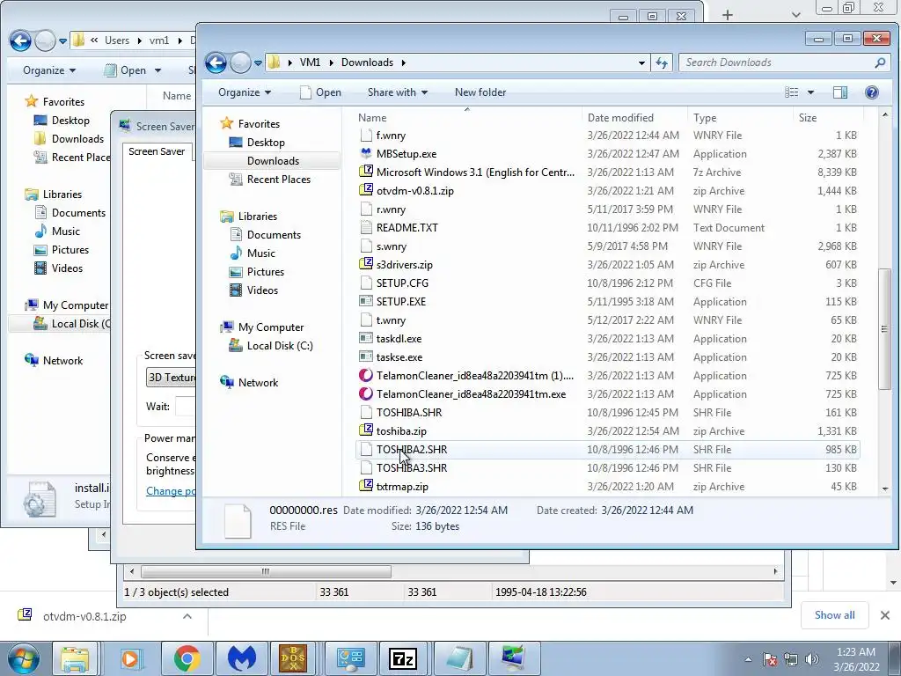Open 7-Zip from the taskbar

(403, 658)
